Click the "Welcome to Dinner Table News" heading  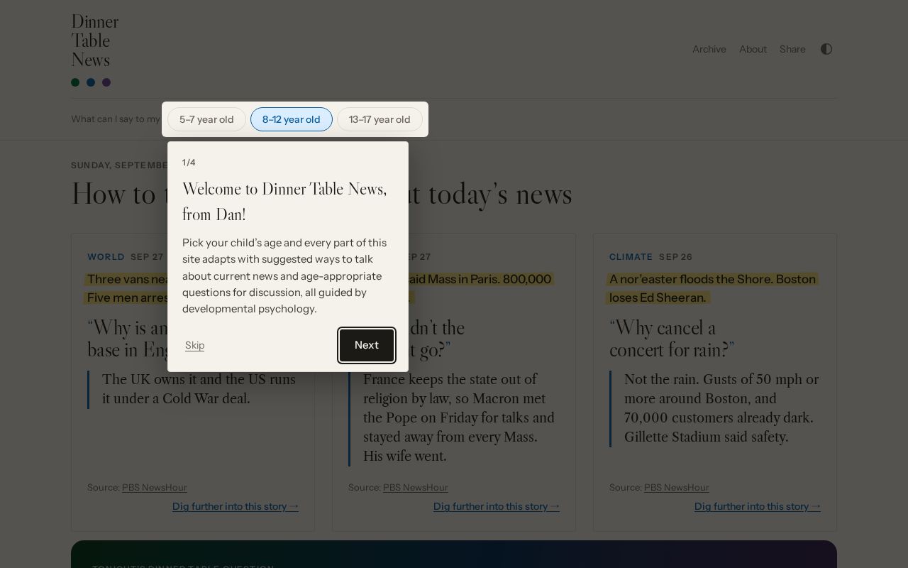[x=284, y=202]
